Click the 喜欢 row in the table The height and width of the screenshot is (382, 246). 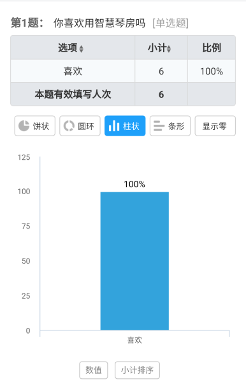click(x=123, y=71)
